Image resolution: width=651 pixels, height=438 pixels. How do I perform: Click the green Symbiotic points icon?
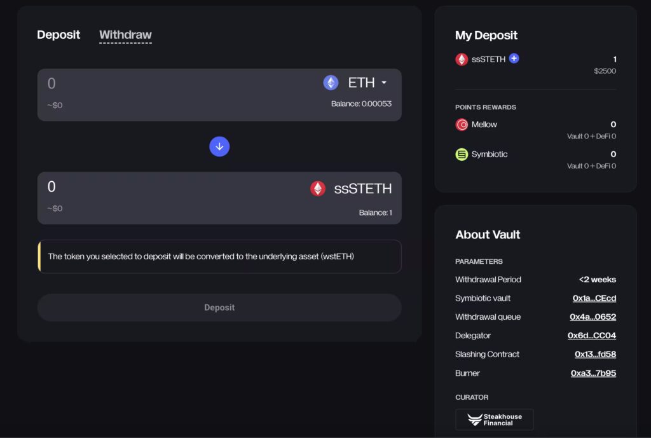(x=462, y=154)
